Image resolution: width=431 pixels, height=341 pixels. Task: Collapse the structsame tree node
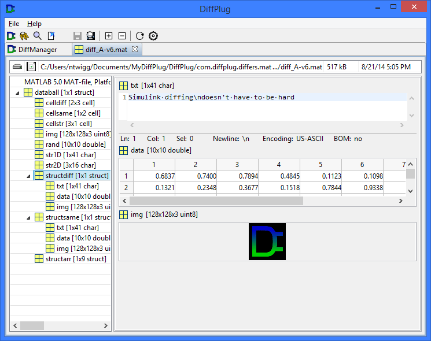coord(28,218)
